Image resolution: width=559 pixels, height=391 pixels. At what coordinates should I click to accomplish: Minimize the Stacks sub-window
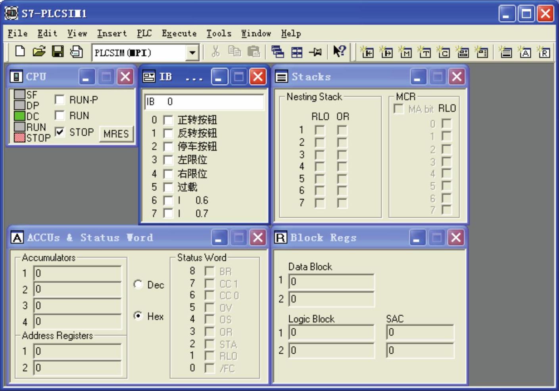click(418, 77)
